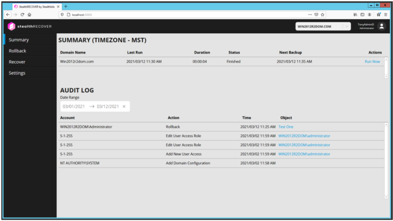
Task: Open new tab with plus icon
Action: point(66,6)
